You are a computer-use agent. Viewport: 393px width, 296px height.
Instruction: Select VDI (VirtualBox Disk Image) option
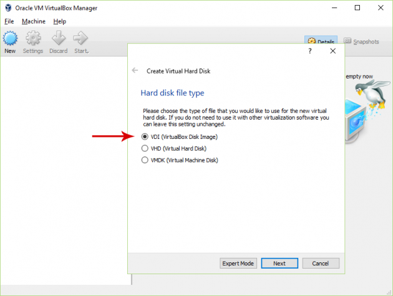click(x=145, y=136)
